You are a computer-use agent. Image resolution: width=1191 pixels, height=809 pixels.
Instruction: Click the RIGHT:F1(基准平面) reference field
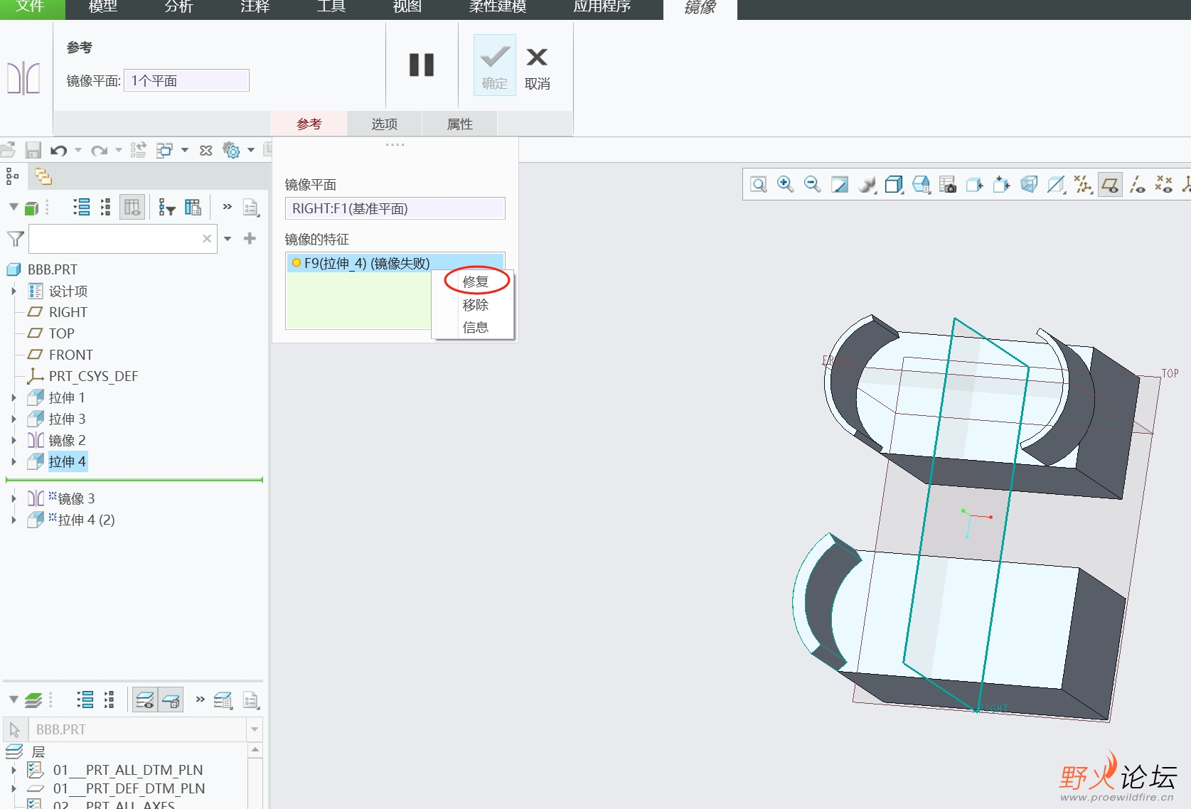coord(395,208)
